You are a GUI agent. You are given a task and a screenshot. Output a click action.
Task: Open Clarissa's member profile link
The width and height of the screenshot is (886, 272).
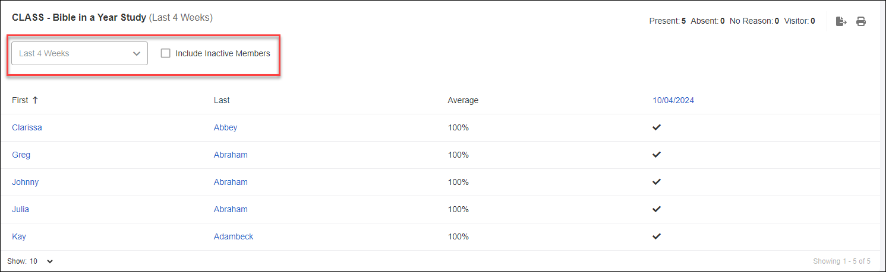(27, 127)
